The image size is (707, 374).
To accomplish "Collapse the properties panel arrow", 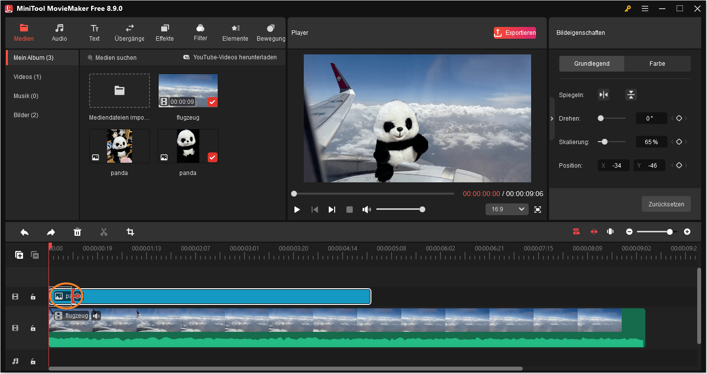I will (x=552, y=119).
